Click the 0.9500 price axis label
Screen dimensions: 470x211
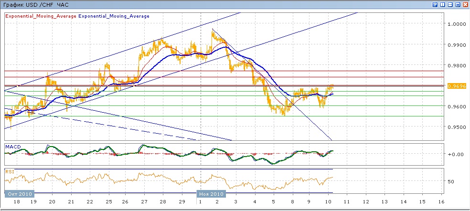point(456,127)
